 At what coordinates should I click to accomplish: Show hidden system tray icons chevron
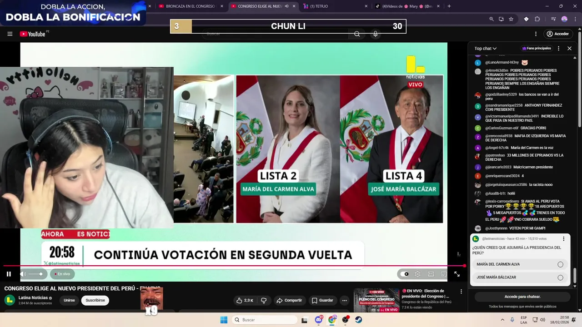(502, 320)
